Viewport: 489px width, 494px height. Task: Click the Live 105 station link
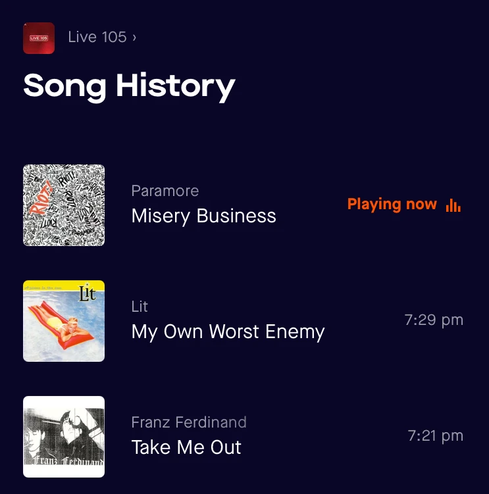(97, 37)
